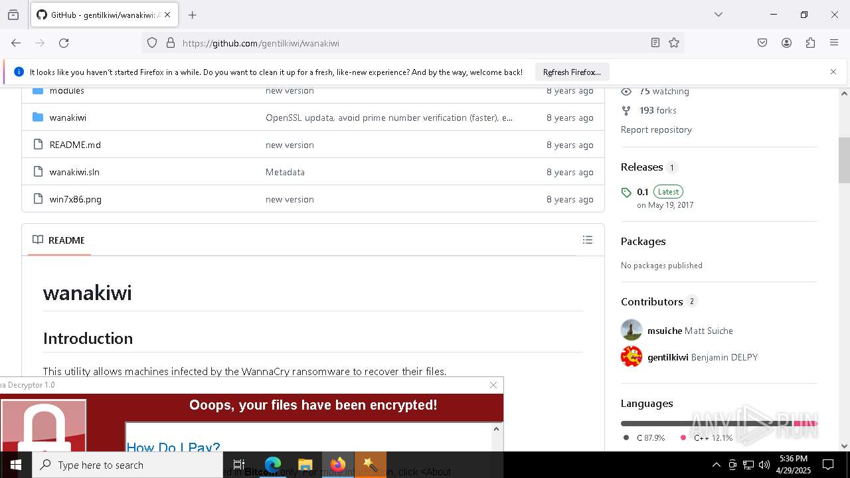The height and width of the screenshot is (478, 850).
Task: Open the README outline list icon
Action: [x=587, y=240]
